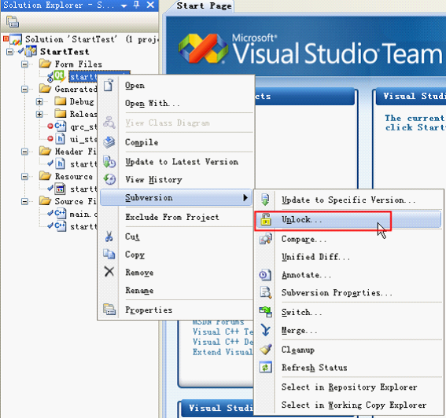The height and width of the screenshot is (418, 446).
Task: Click the Properties icon in Solution Explorer toolbar
Action: point(13,21)
